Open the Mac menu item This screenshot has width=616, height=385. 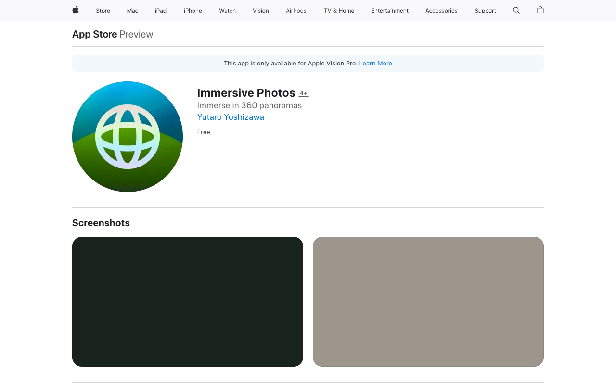(x=132, y=11)
